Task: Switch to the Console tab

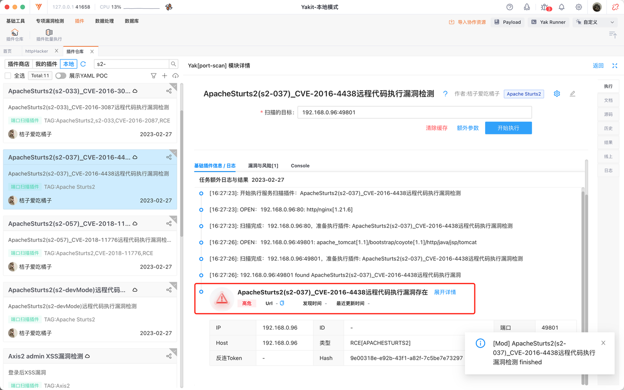Action: pyautogui.click(x=300, y=166)
